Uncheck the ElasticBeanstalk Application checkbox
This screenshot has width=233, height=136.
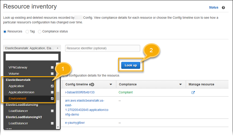pyautogui.click(x=52, y=86)
